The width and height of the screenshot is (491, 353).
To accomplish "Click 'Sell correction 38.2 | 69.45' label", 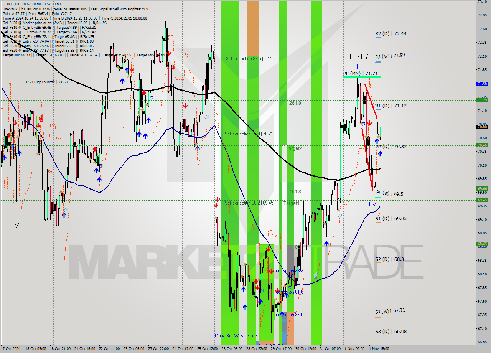I will click(x=249, y=203).
